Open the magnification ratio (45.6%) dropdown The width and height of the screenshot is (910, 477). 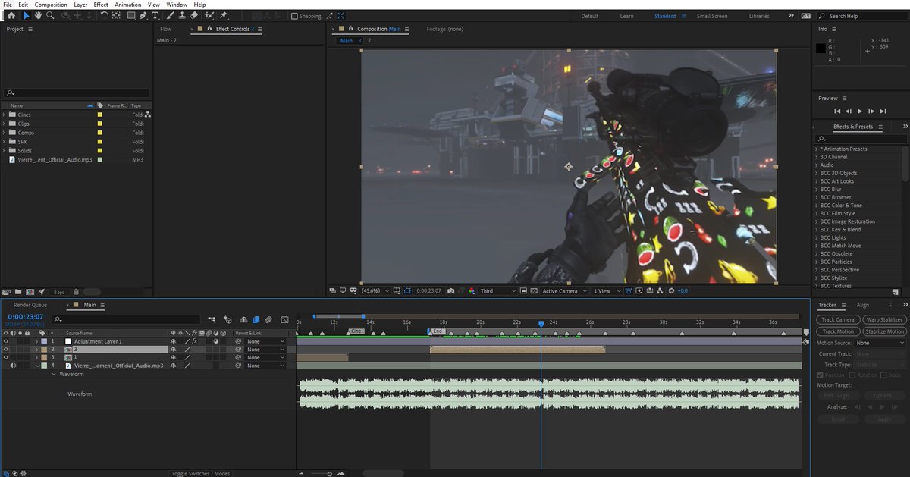[x=376, y=290]
